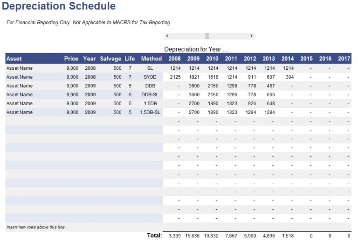Select the 10,832 total for 2010
The width and height of the screenshot is (358, 247).
point(211,236)
